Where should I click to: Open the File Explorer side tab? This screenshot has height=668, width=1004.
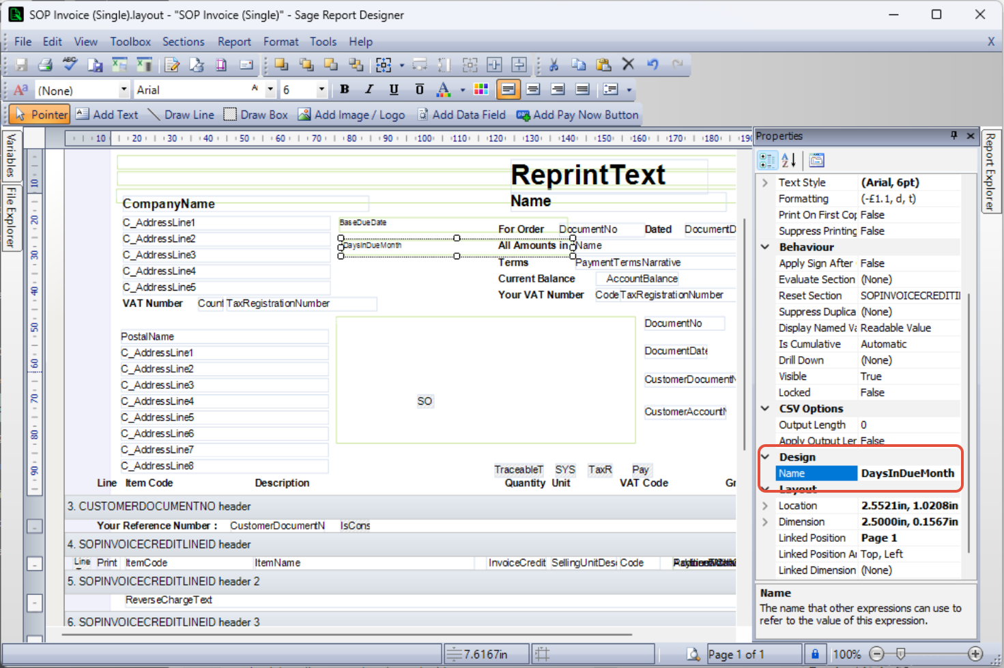tap(11, 217)
